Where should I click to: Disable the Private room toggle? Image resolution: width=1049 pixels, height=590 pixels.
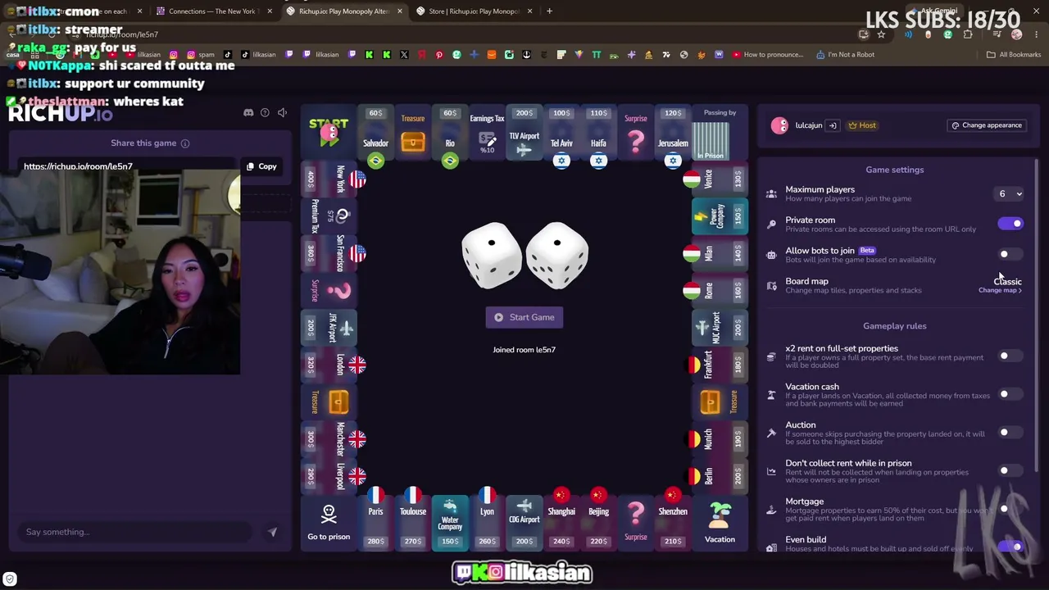[x=1010, y=224]
